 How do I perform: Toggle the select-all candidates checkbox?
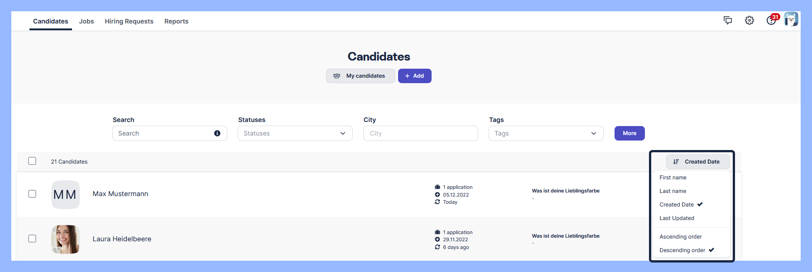coord(32,161)
